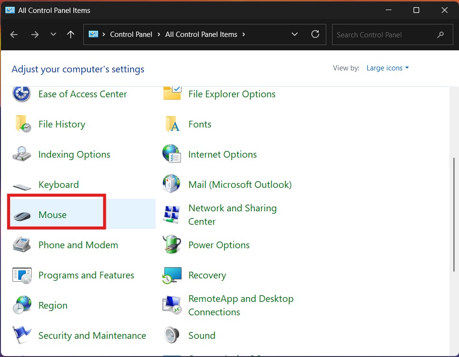459x357 pixels.
Task: Minimize the Control Panel window
Action: pyautogui.click(x=389, y=10)
